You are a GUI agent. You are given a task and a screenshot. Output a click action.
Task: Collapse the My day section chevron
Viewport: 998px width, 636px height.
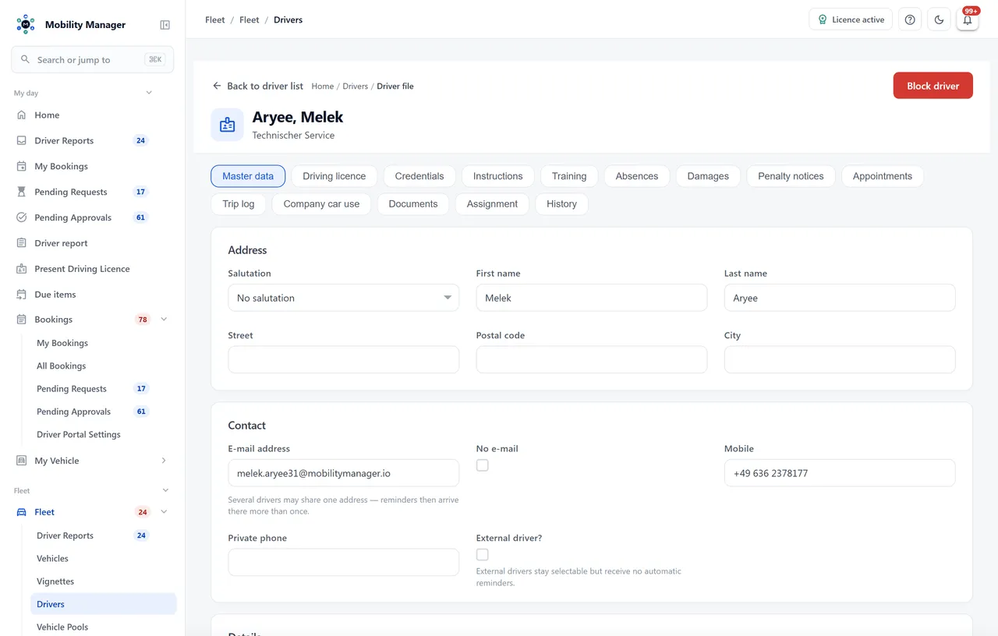149,93
